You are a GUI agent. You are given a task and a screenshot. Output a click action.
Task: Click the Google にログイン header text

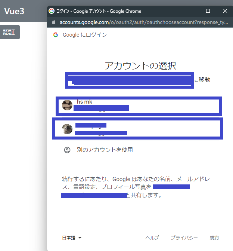coord(85,35)
